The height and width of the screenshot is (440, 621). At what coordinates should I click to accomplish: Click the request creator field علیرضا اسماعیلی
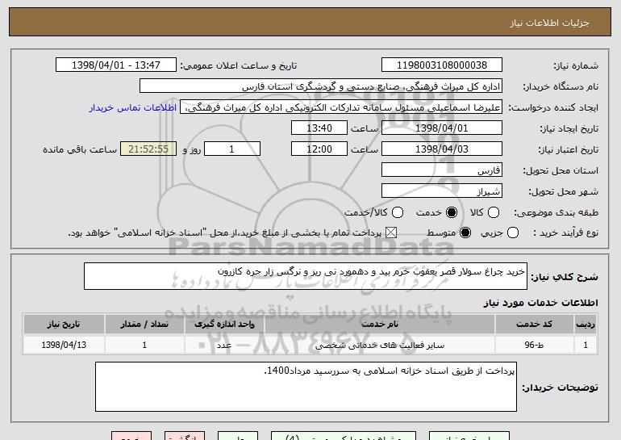[341, 107]
